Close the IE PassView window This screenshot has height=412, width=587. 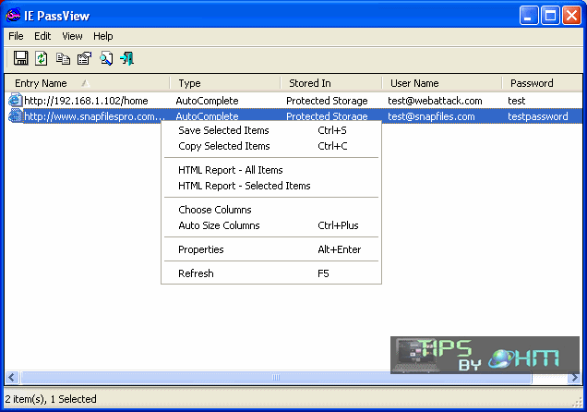coord(571,16)
